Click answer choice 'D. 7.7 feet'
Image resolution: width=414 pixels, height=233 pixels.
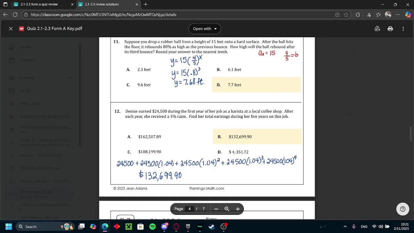pos(256,85)
